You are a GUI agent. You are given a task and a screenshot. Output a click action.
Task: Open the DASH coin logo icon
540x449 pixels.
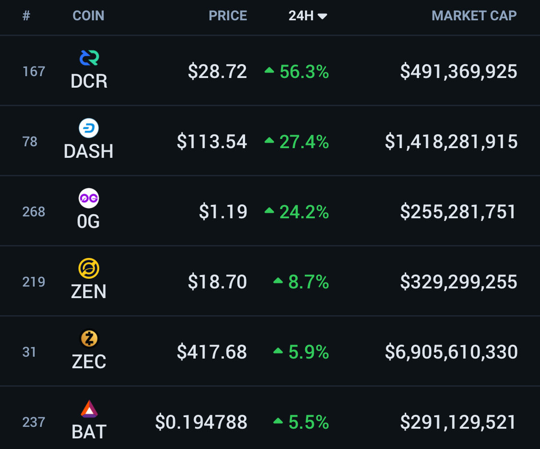[89, 128]
